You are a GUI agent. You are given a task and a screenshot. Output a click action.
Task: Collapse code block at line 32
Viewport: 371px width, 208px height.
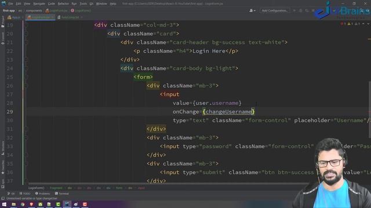pyautogui.click(x=26, y=138)
